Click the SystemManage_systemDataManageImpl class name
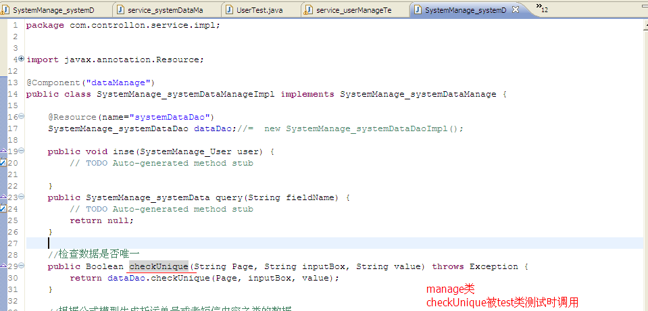This screenshot has width=648, height=311. [185, 94]
